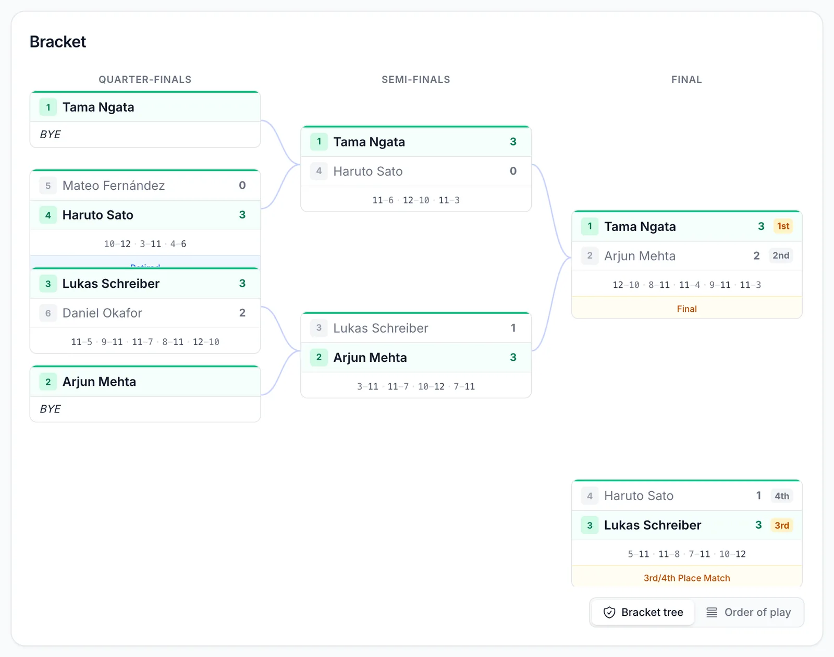
Task: Select Arjun Mehta in the quarter-finals
Action: pos(145,382)
